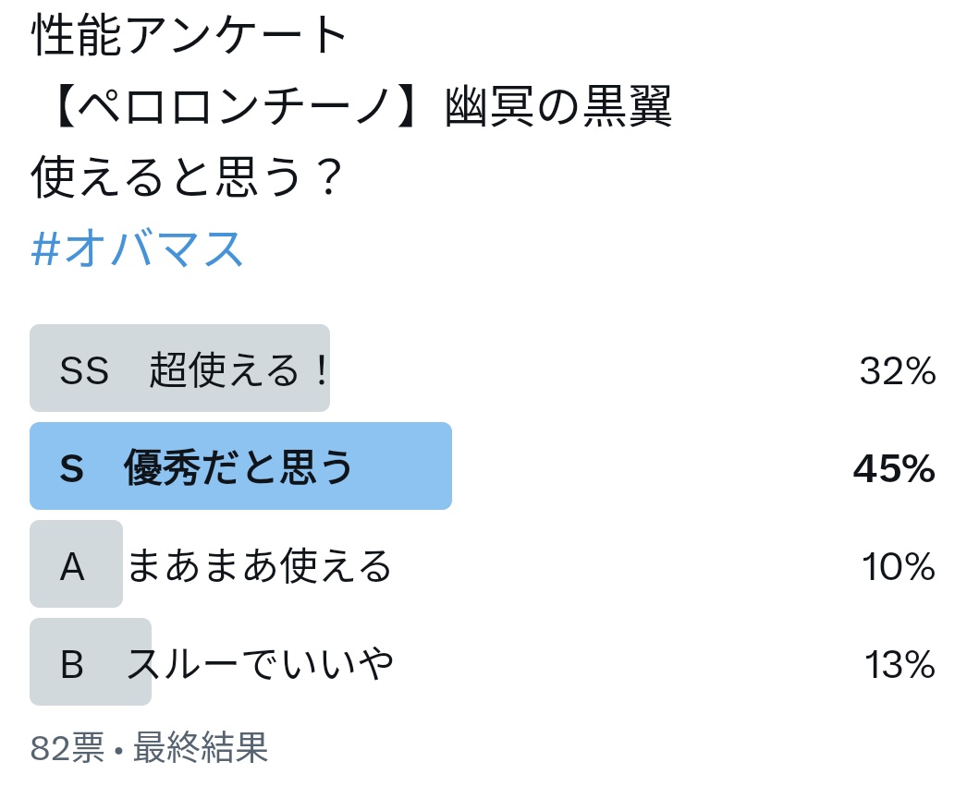Screen dimensions: 967x798
Task: Click the gray bar behind SS option
Action: 179,368
